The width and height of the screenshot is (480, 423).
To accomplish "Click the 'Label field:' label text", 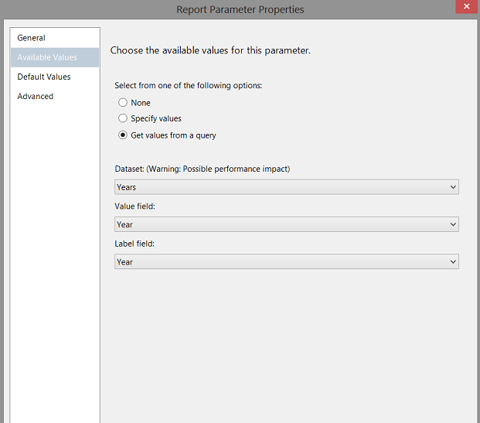I will tap(135, 244).
